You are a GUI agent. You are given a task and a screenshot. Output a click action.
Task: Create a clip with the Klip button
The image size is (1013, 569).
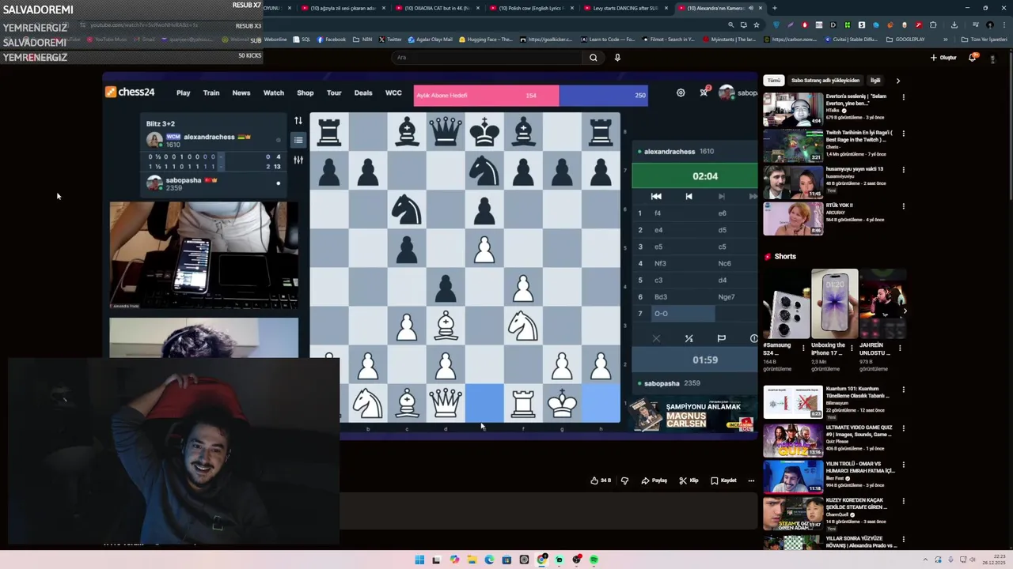tap(689, 480)
